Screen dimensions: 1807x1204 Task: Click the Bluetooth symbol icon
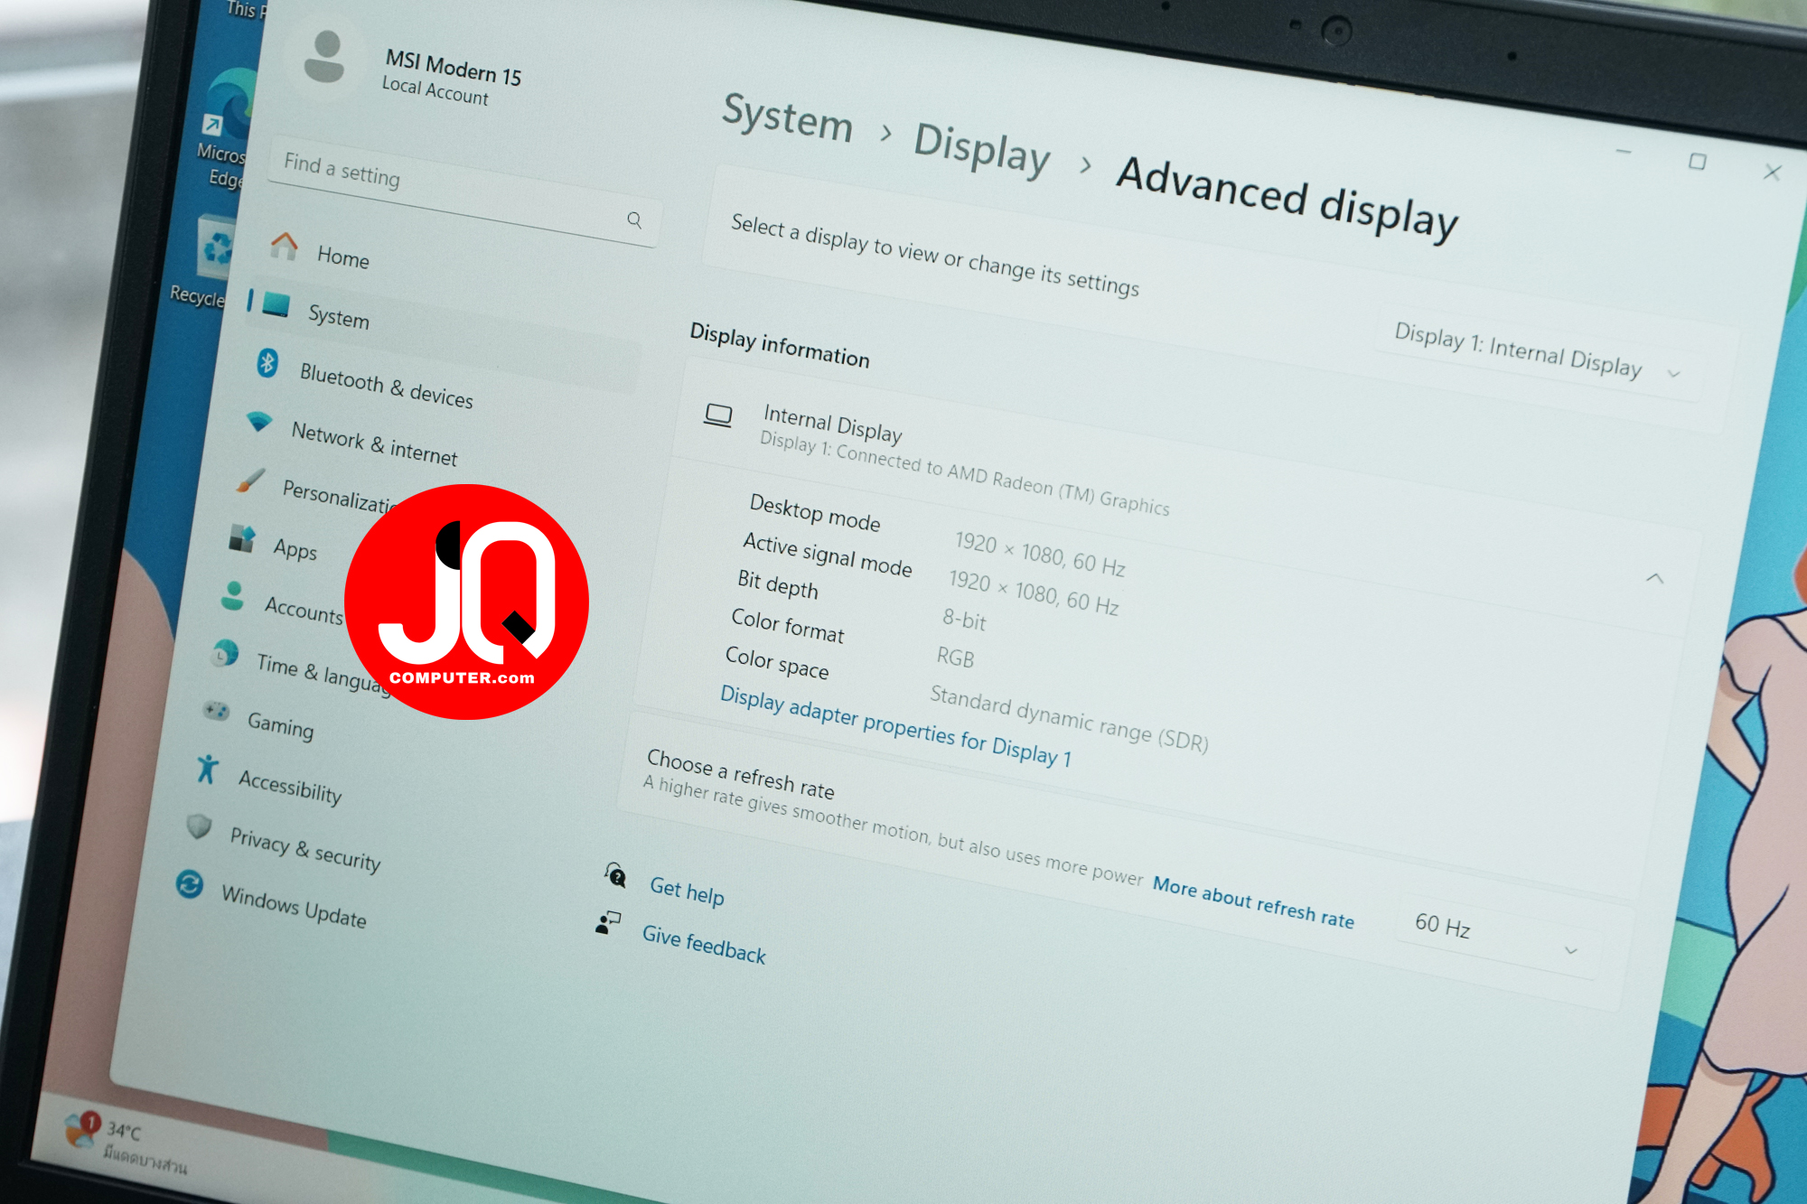point(267,362)
